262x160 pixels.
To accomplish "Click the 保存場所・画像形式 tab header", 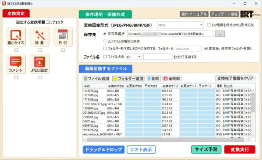I will (105, 14).
